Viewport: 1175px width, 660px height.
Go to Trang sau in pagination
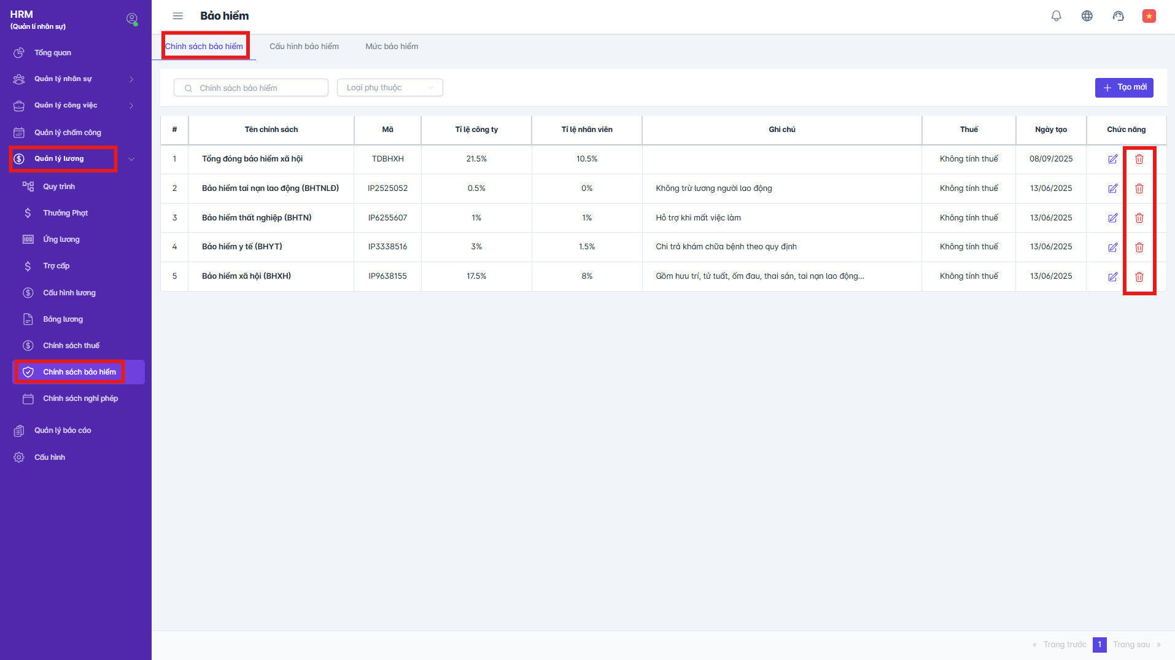click(1131, 645)
